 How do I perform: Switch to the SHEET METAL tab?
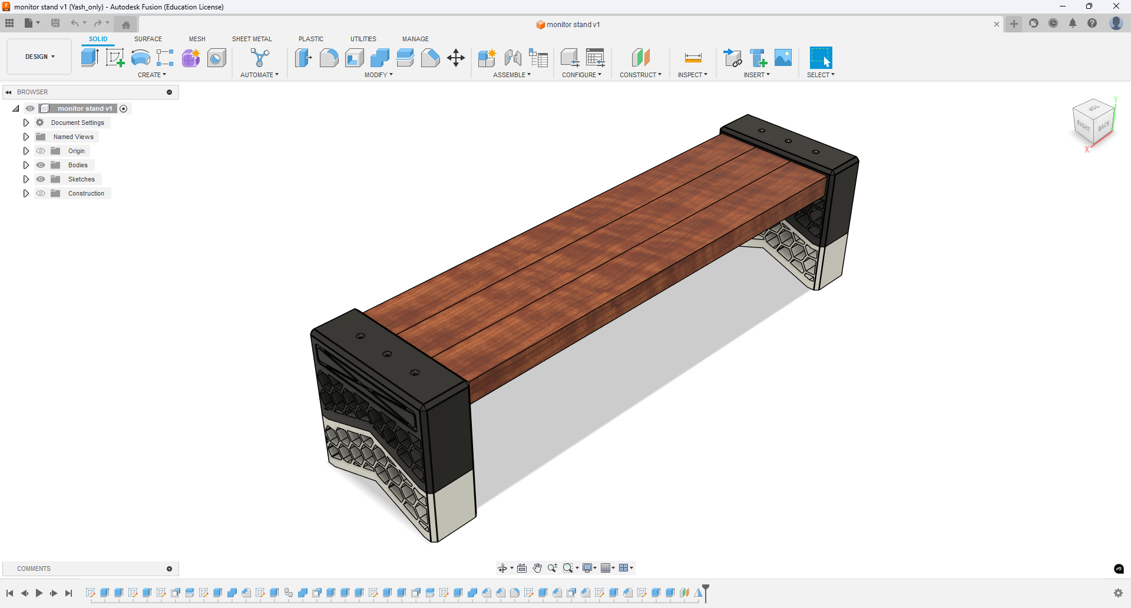252,39
